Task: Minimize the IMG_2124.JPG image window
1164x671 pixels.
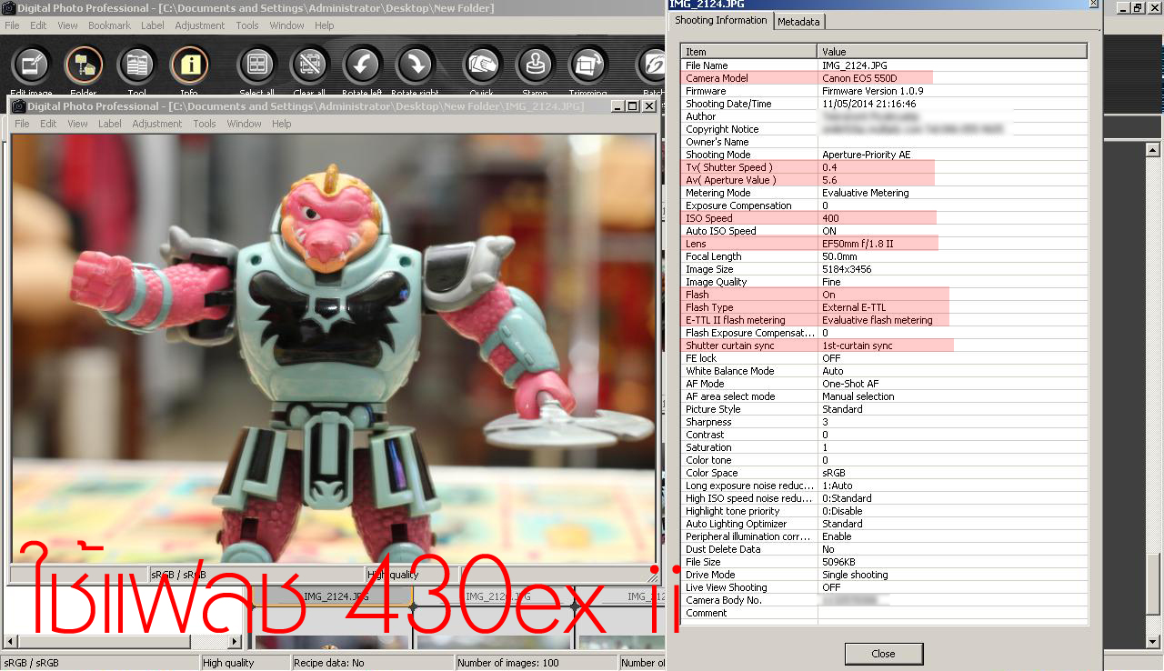Action: 617,106
